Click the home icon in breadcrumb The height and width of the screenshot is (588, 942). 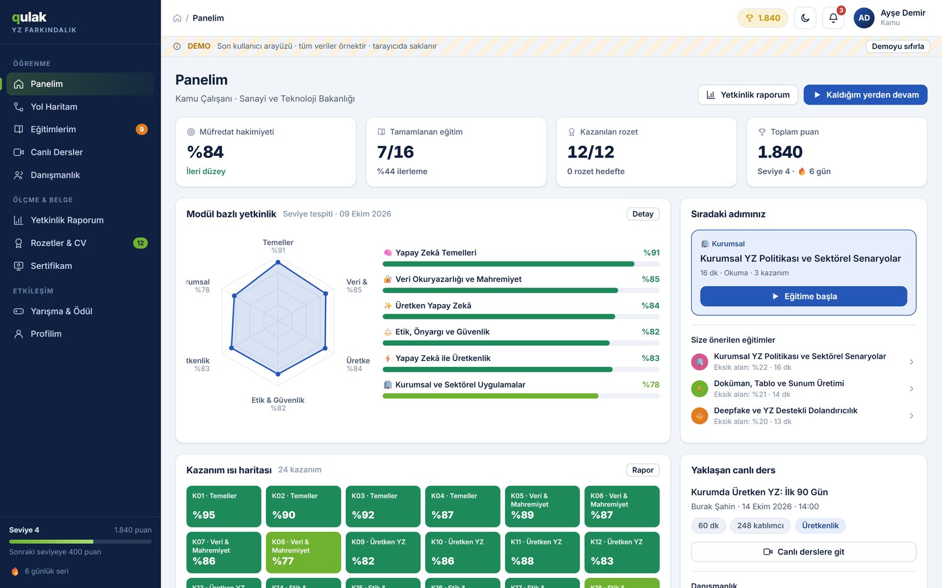point(177,18)
